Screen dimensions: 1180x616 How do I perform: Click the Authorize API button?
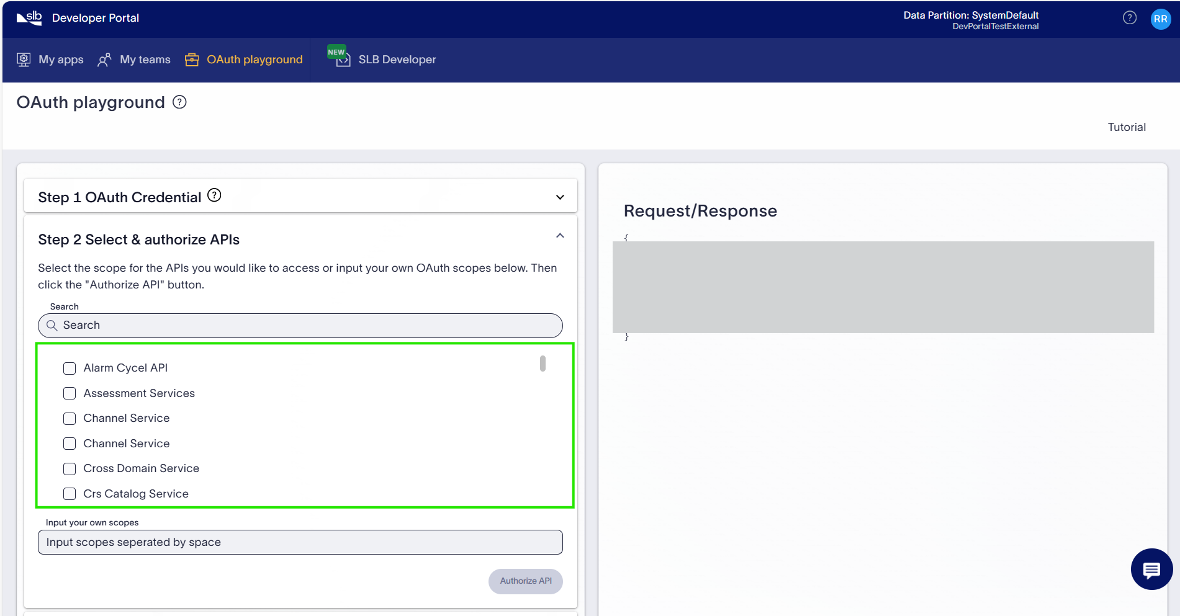click(526, 581)
